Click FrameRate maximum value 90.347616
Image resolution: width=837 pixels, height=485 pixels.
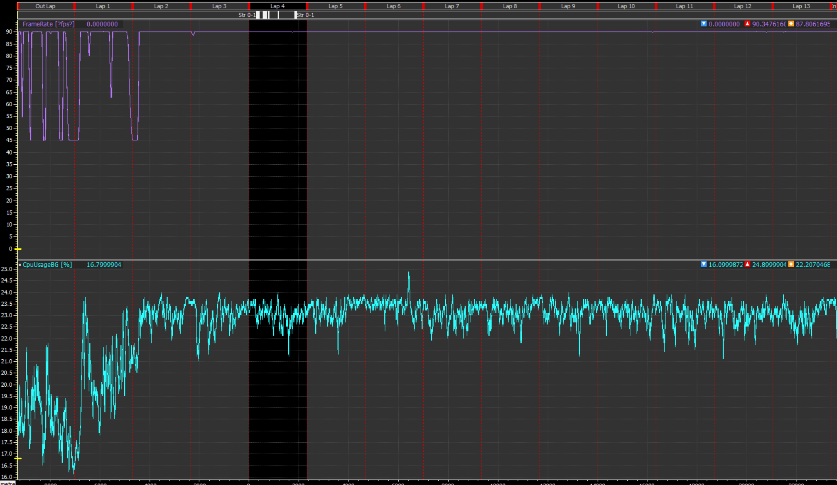coord(769,24)
